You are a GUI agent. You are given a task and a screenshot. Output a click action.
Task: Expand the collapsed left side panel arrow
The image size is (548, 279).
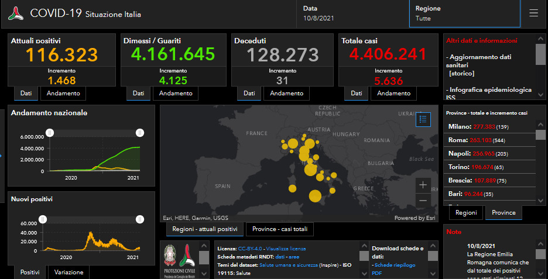point(2,156)
